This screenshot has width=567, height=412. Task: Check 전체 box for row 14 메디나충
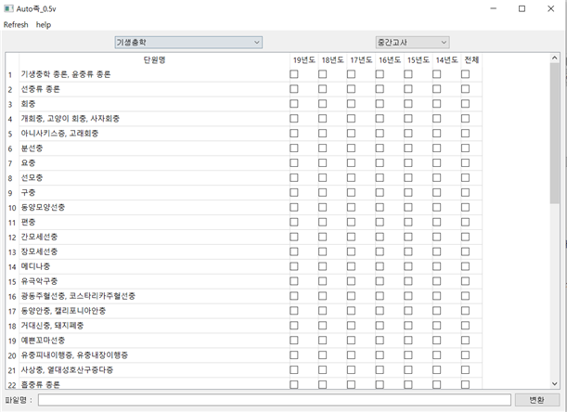[x=466, y=266]
